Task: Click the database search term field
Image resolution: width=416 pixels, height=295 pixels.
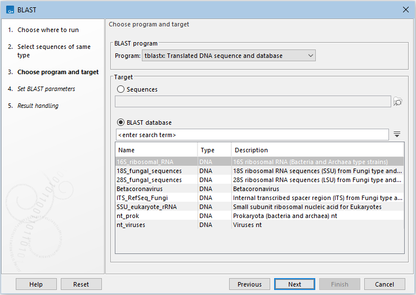Action: click(251, 135)
